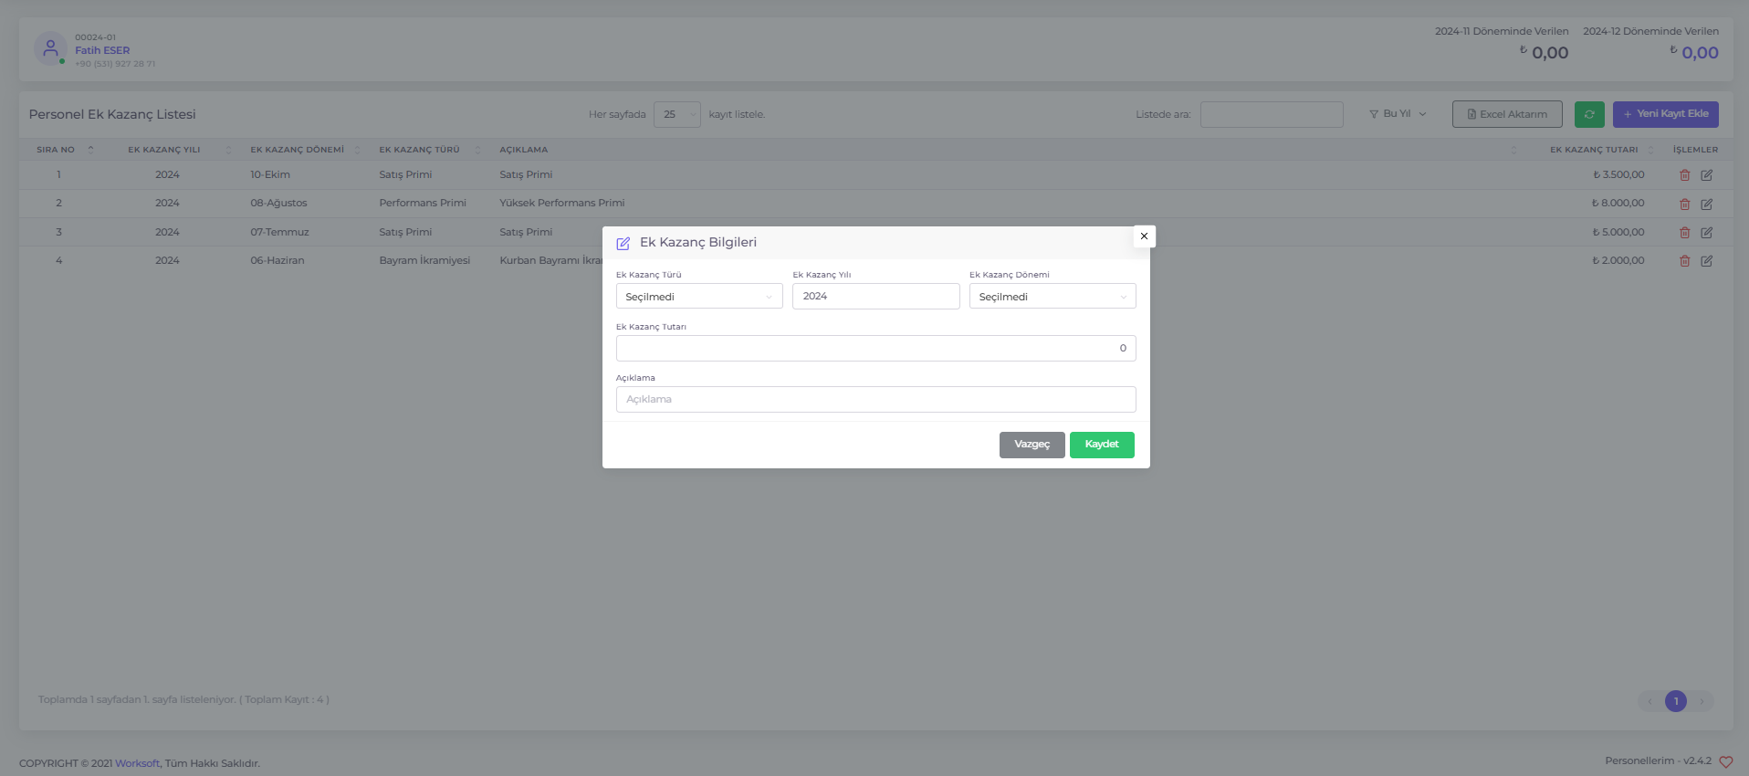
Task: Delete the 08-Ağustos Performans Primi record
Action: pos(1685,204)
